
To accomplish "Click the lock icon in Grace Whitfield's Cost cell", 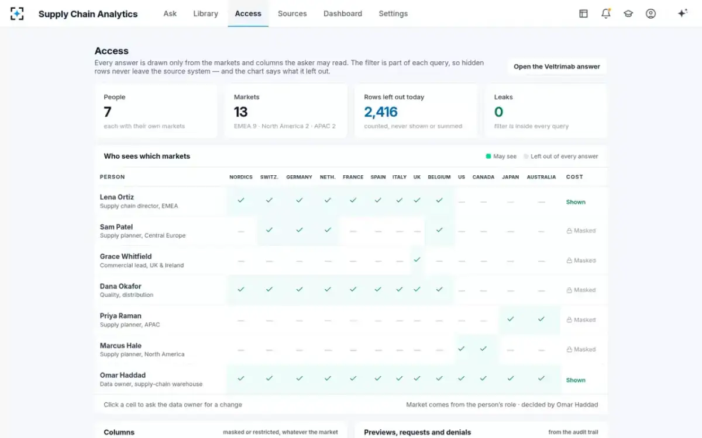I will (569, 260).
